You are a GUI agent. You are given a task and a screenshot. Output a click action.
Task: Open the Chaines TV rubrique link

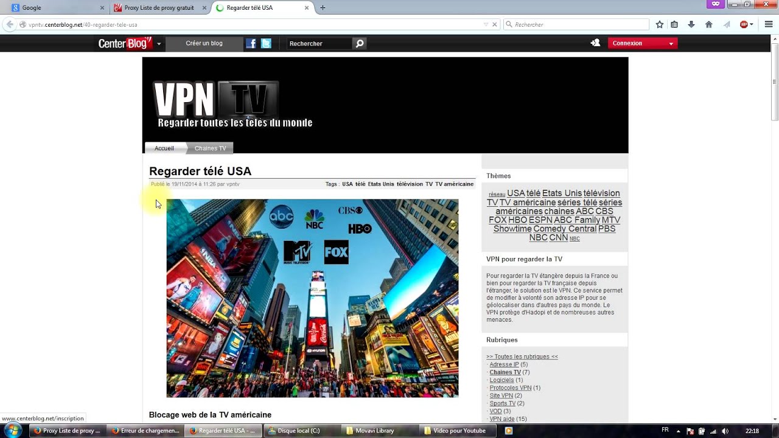click(x=505, y=372)
